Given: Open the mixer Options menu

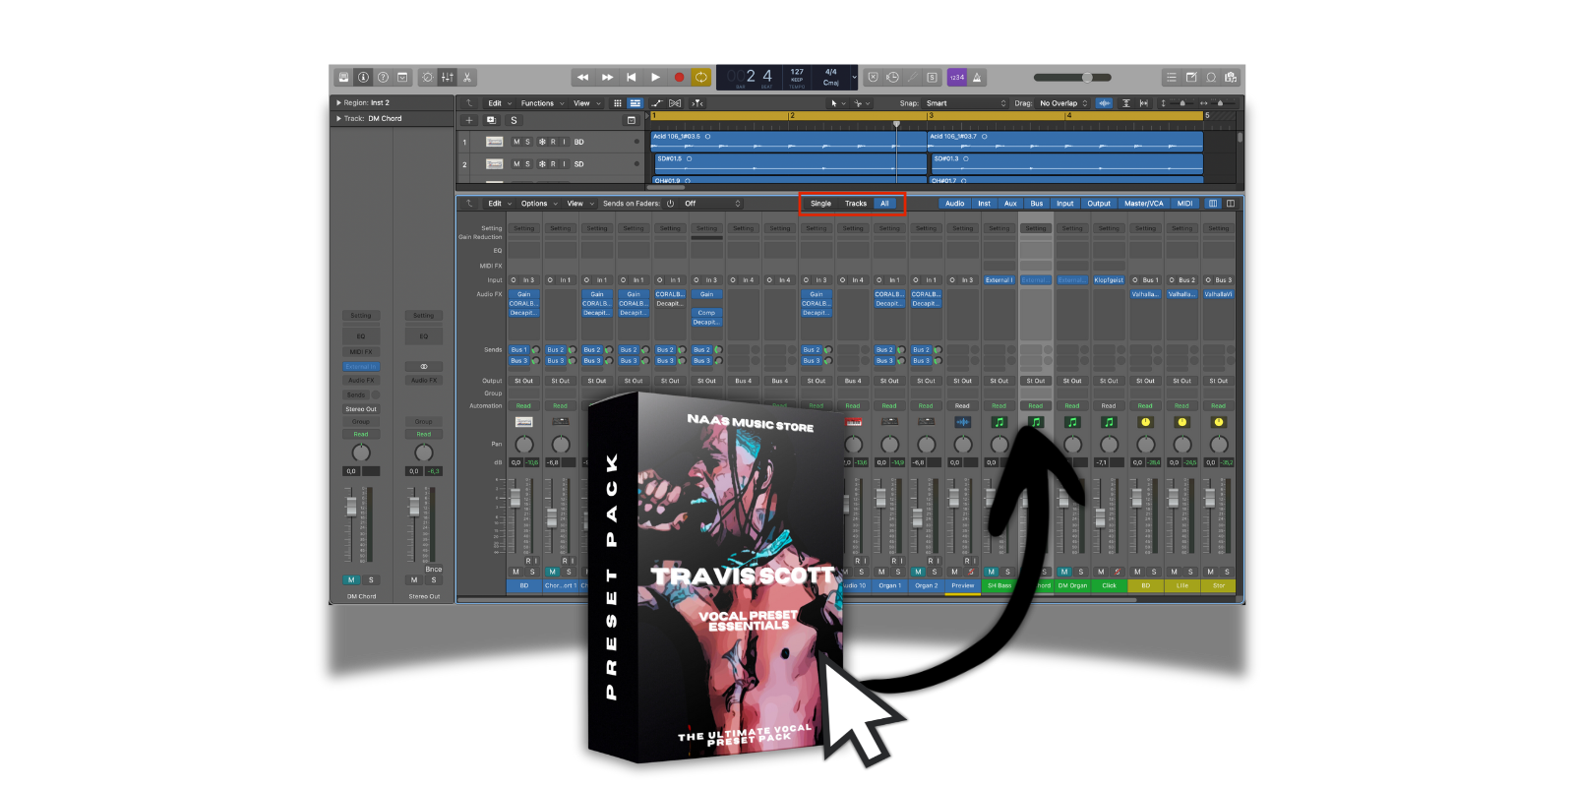Looking at the screenshot, I should (x=534, y=204).
